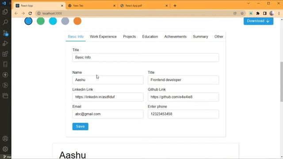
Task: Focus the section Title field 'Basic Info'
Action: point(145,57)
